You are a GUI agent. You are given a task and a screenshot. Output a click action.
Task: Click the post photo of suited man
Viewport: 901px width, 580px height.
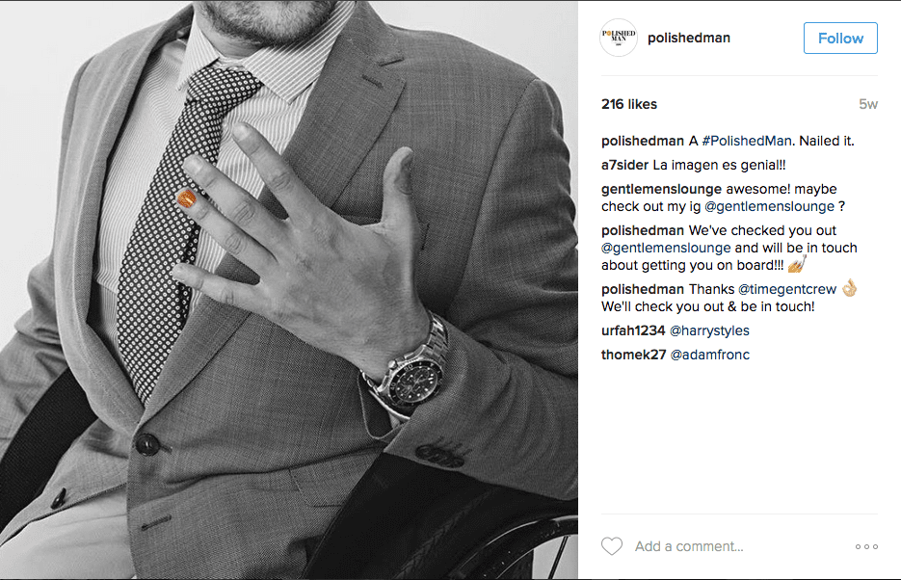(289, 290)
